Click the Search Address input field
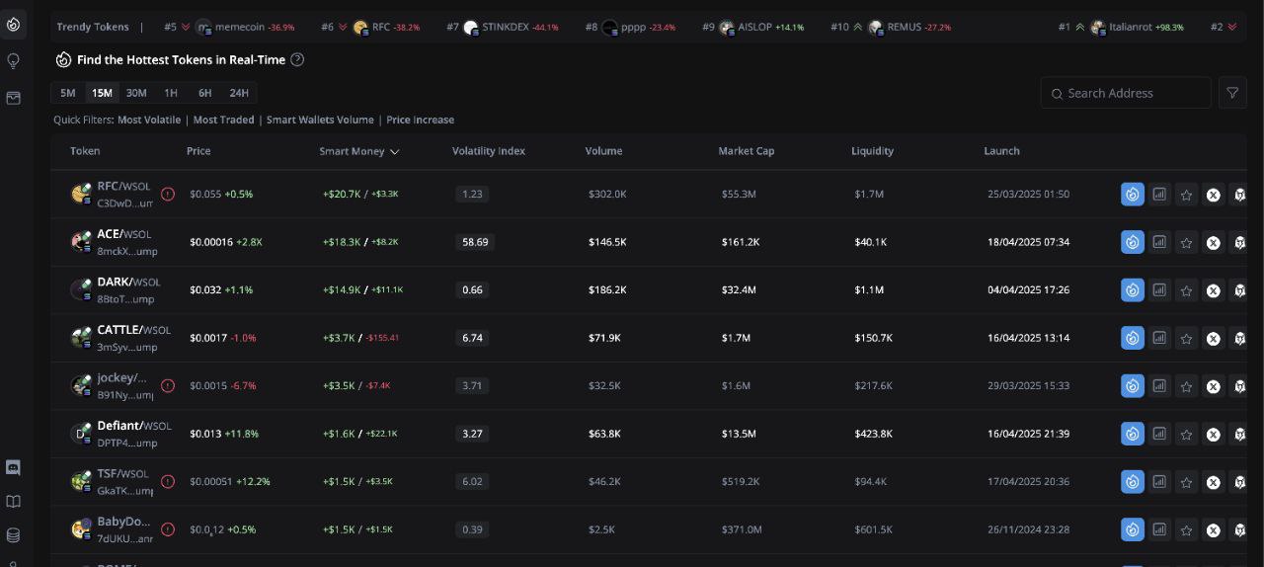 [x=1126, y=93]
